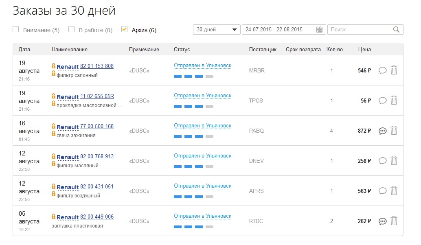Open Renault brand link for 82 00 449 006
This screenshot has height=245, width=421.
pyautogui.click(x=68, y=217)
